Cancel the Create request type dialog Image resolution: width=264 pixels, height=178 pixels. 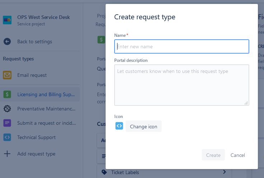(x=238, y=155)
